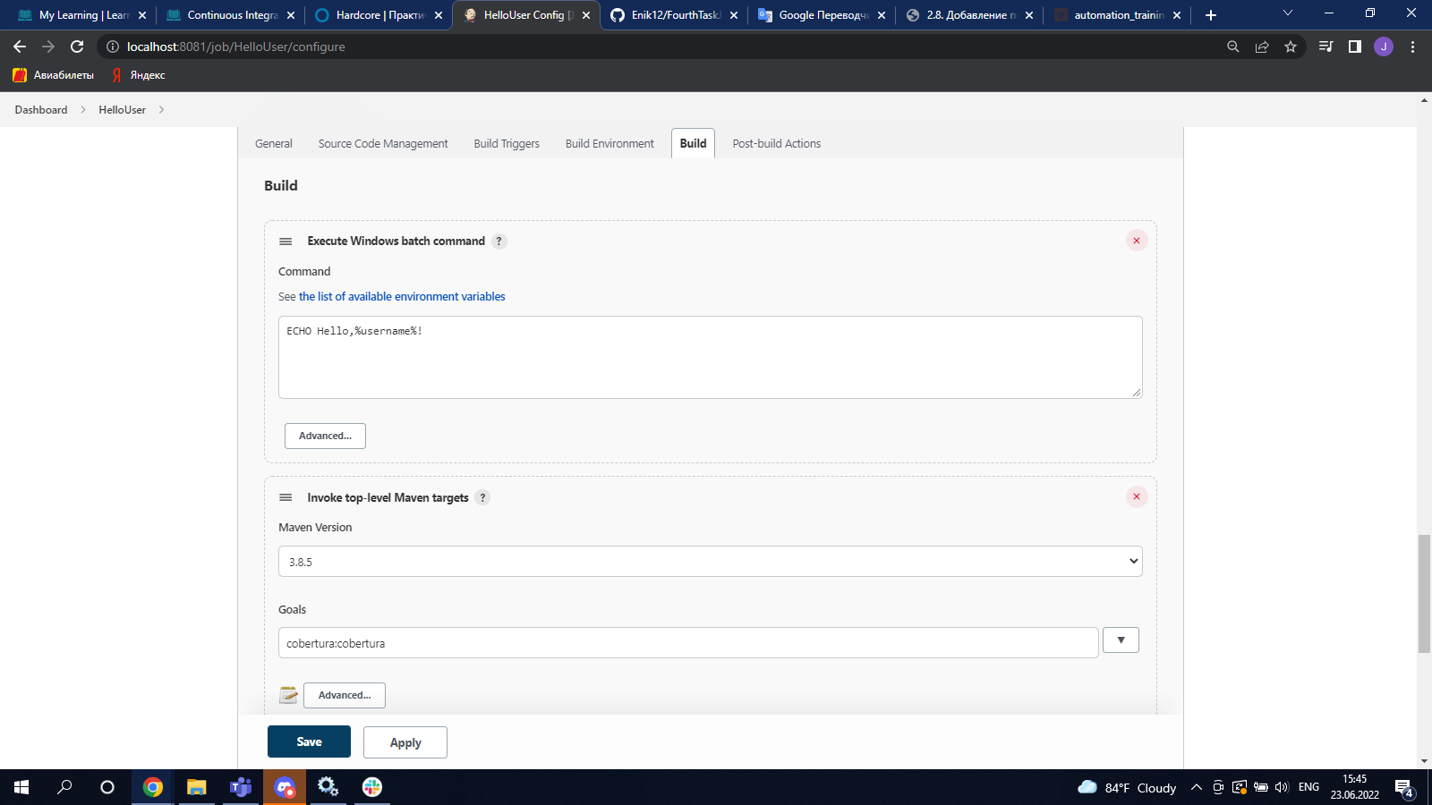Click the Goals input field
The image size is (1432, 805).
point(688,643)
